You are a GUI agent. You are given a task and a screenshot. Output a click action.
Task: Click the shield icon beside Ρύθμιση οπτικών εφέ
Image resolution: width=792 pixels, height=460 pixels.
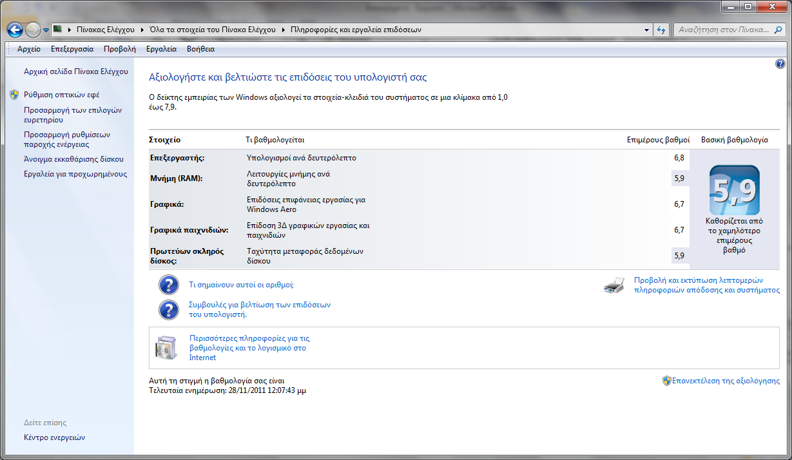[x=15, y=94]
